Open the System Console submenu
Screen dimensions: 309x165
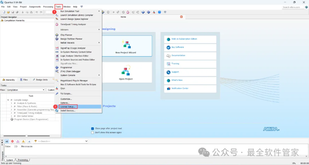[x=78, y=75]
